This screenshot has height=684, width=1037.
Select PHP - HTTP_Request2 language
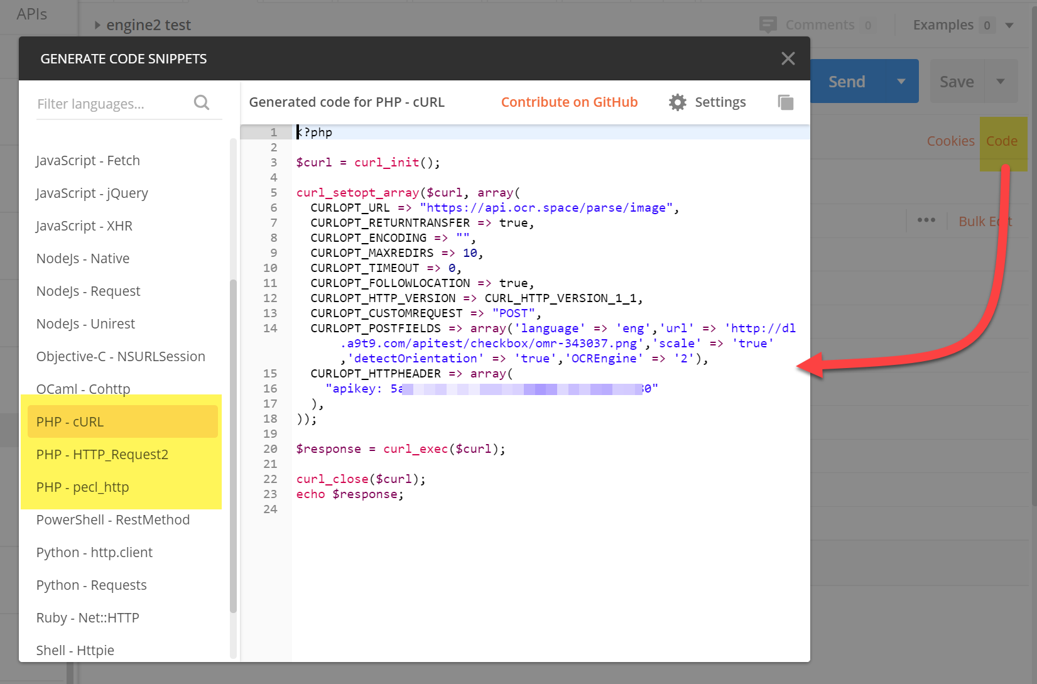tap(102, 455)
